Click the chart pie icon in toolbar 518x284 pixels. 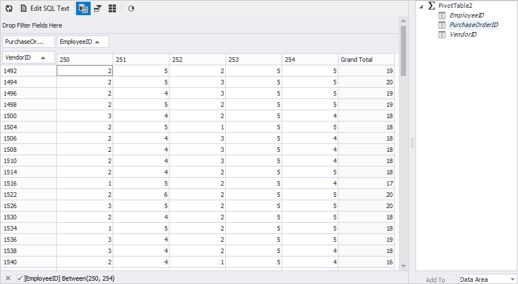tap(131, 8)
